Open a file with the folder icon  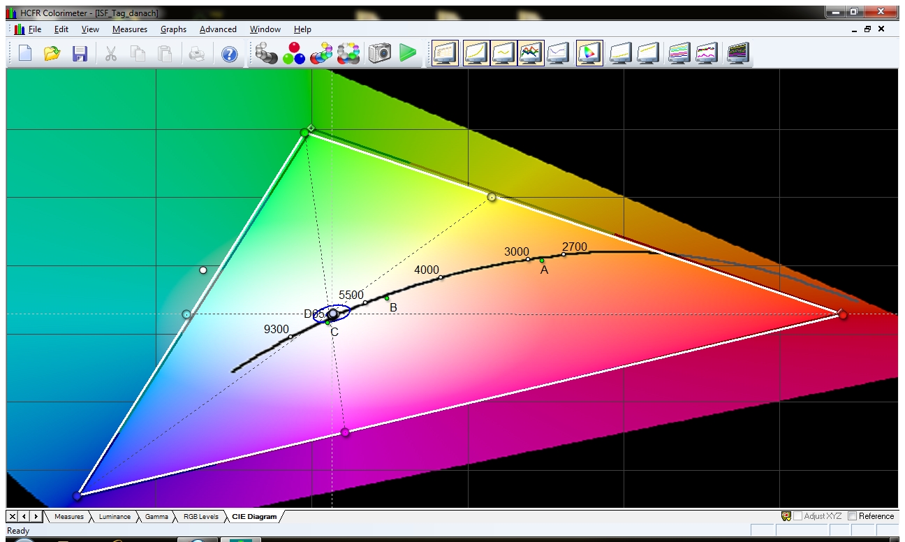[x=52, y=53]
